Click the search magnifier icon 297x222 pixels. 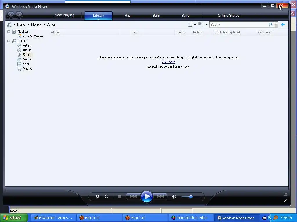(270, 25)
